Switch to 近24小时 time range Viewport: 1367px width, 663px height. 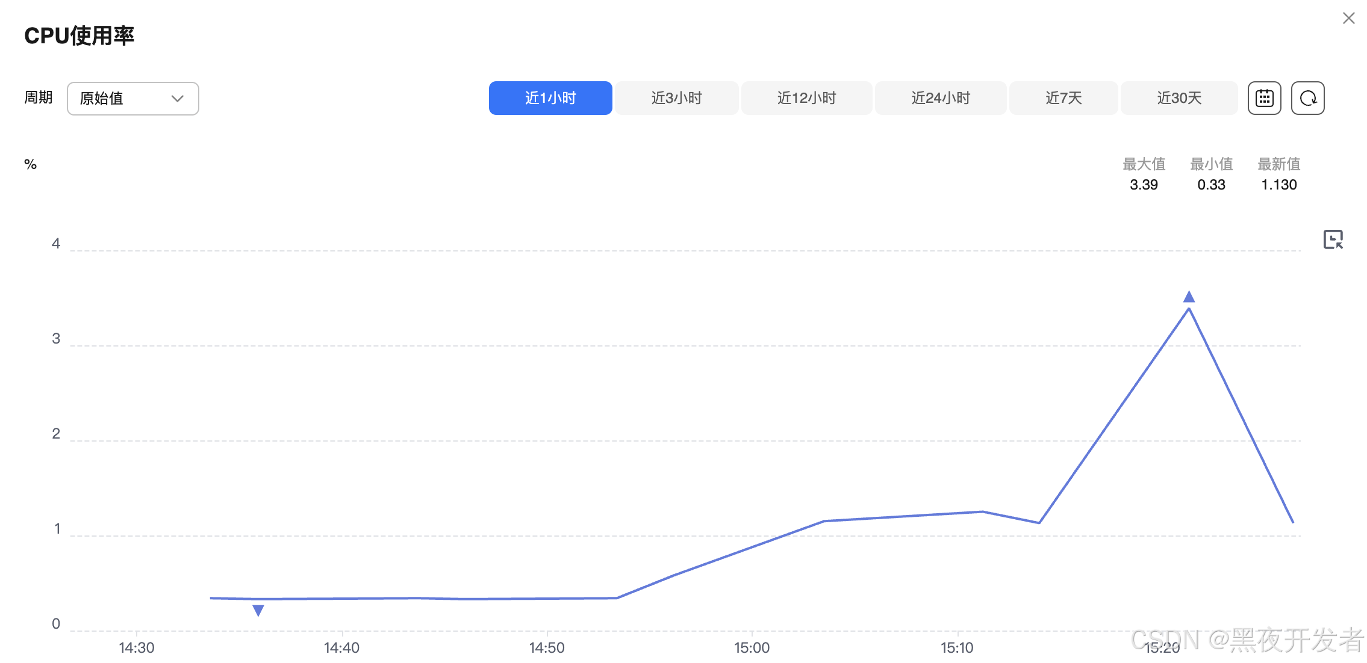940,98
